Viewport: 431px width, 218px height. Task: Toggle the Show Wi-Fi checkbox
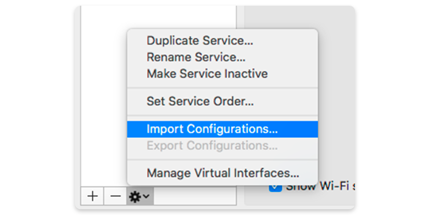pyautogui.click(x=275, y=186)
